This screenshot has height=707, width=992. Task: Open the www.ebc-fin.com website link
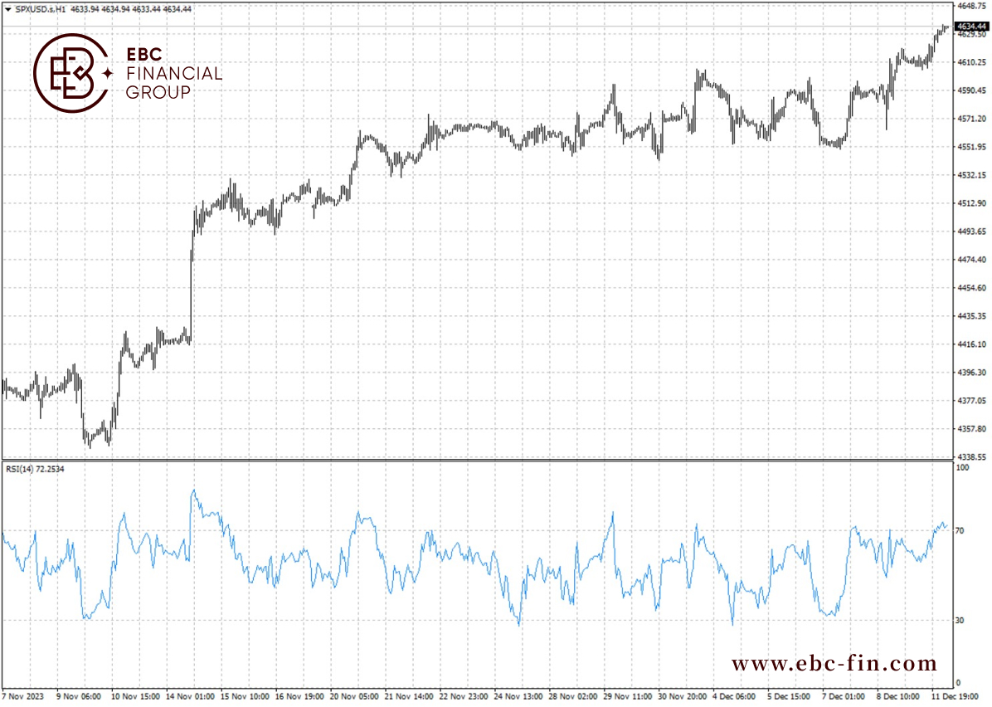tap(834, 663)
